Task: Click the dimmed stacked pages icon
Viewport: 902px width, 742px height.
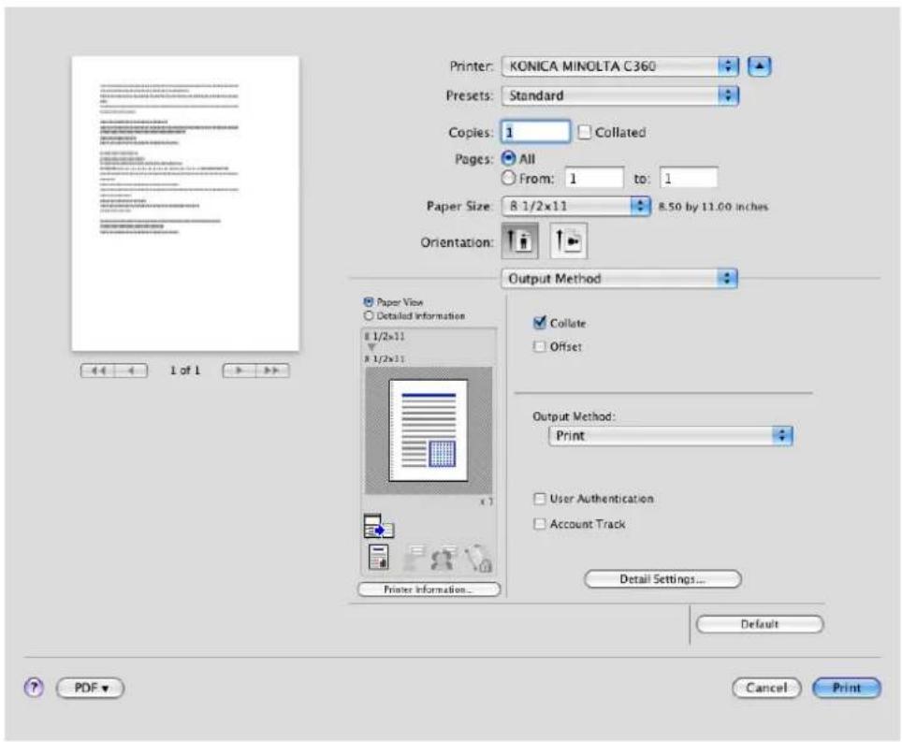Action: pyautogui.click(x=413, y=558)
